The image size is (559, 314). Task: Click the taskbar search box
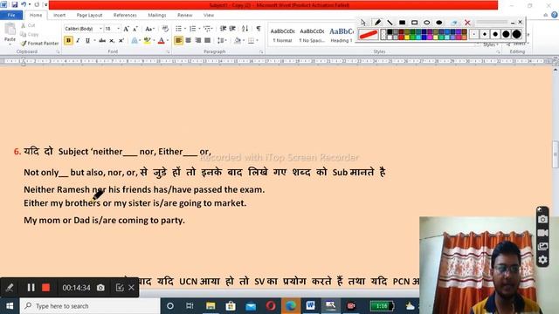90,306
